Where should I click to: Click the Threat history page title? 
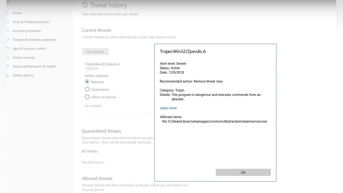(x=108, y=5)
